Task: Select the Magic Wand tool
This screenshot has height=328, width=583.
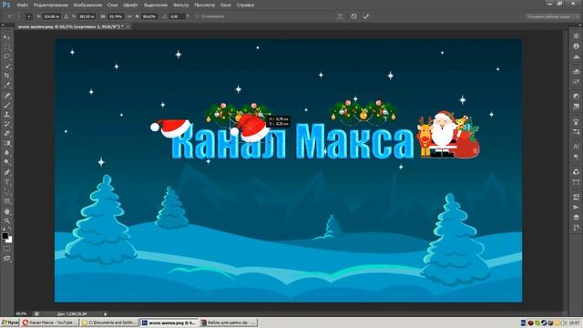Action: pyautogui.click(x=6, y=67)
